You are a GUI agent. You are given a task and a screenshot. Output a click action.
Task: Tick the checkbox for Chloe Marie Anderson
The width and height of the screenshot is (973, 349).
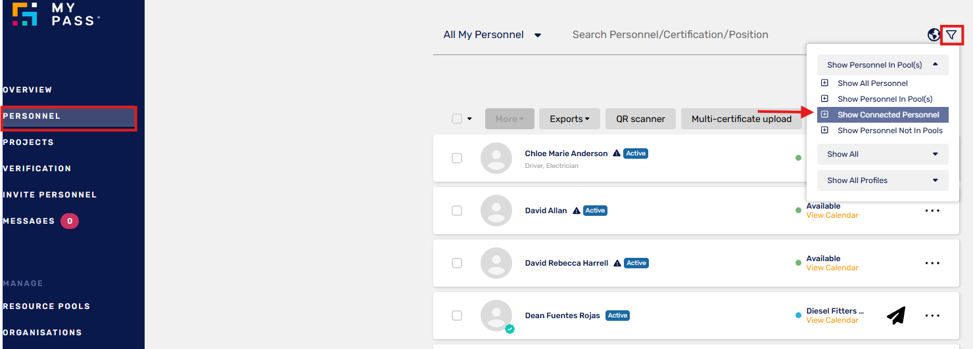pos(457,158)
